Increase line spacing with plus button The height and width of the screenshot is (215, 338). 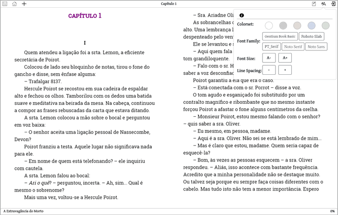click(x=285, y=70)
